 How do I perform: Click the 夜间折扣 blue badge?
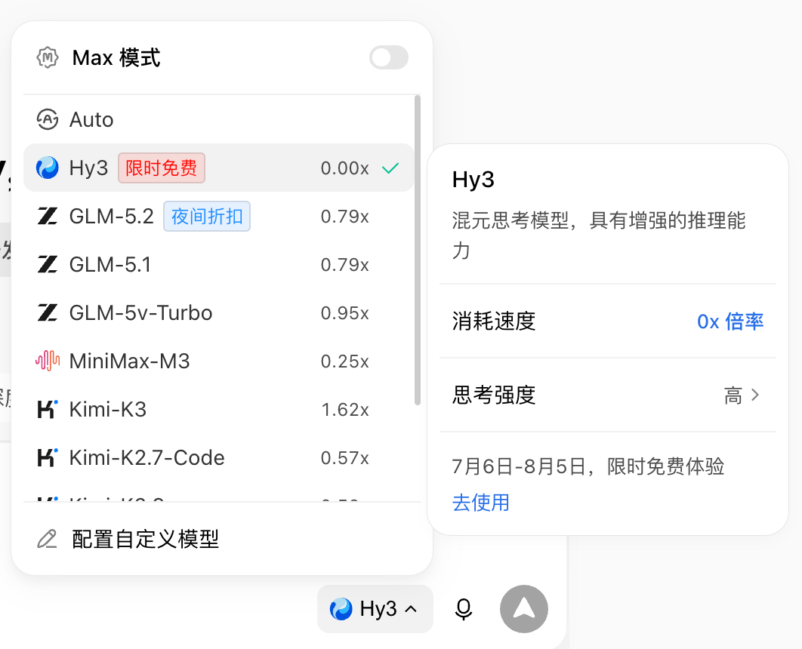[207, 216]
